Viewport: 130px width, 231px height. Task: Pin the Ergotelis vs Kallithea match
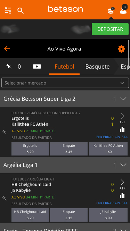5,132
